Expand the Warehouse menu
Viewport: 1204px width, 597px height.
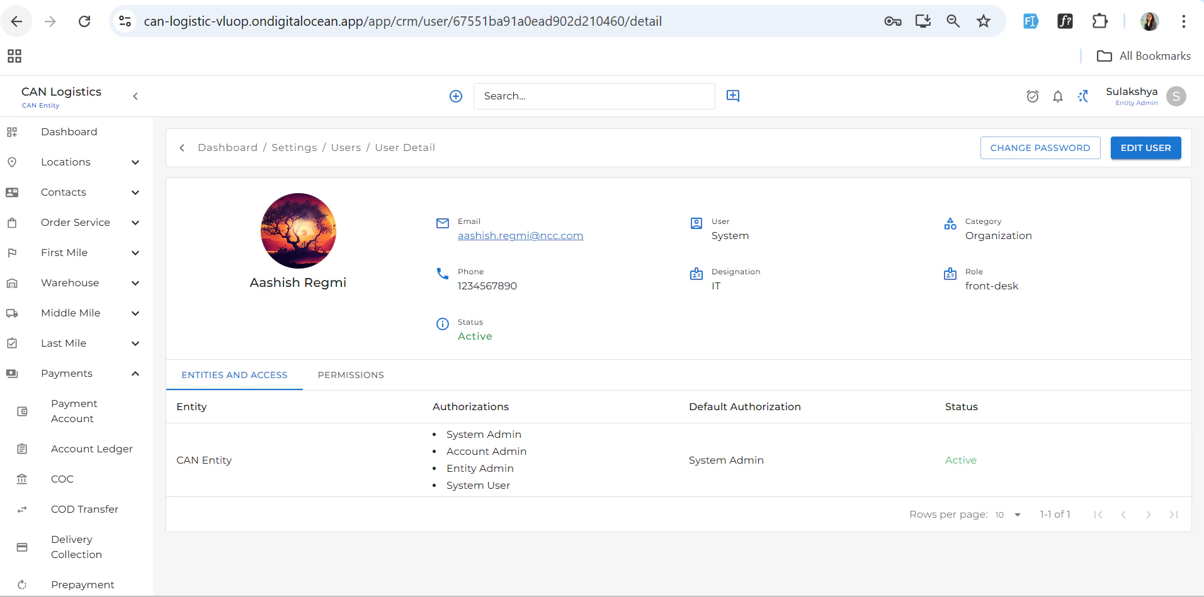click(x=135, y=283)
